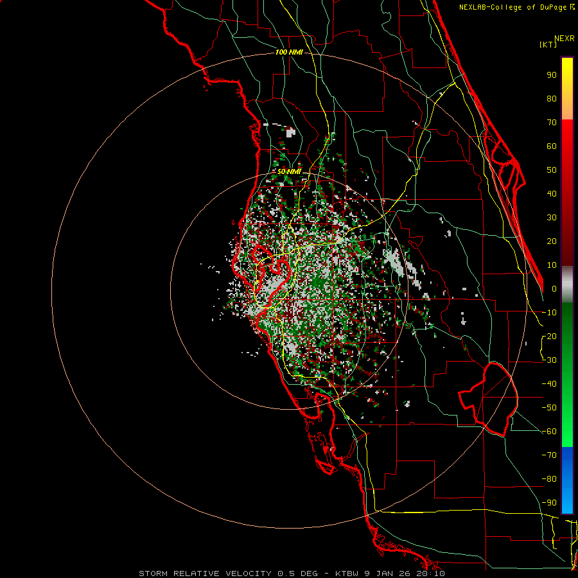Click the 30 value on velocity scale
This screenshot has width=578, height=578.
[x=552, y=218]
